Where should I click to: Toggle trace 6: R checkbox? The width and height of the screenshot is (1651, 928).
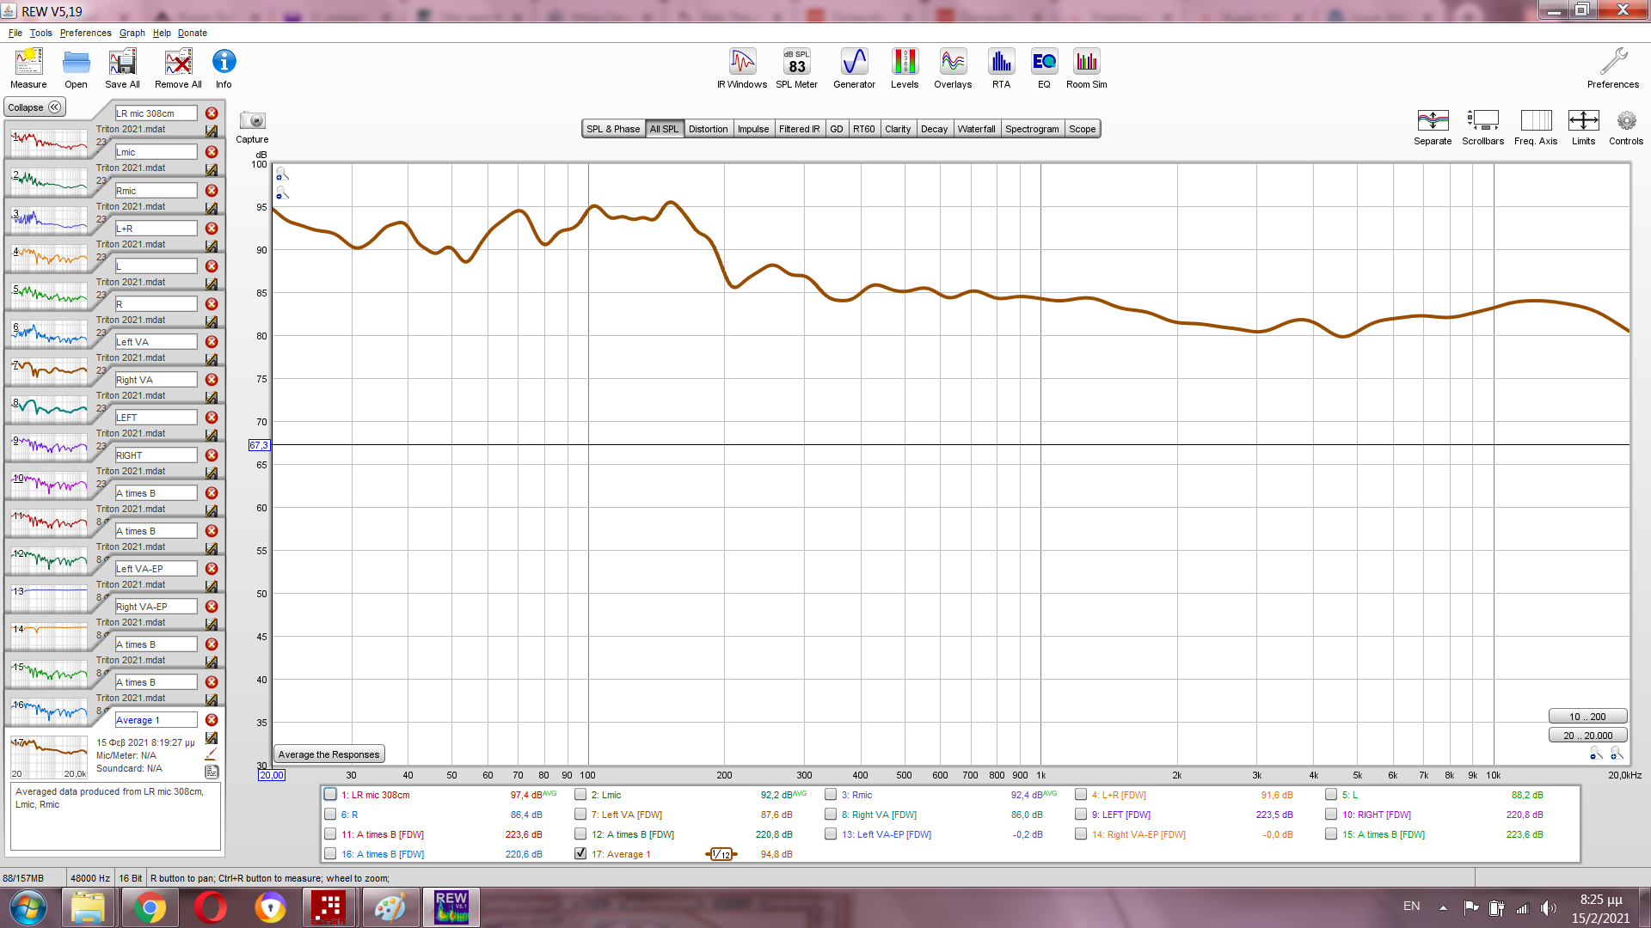pyautogui.click(x=330, y=815)
